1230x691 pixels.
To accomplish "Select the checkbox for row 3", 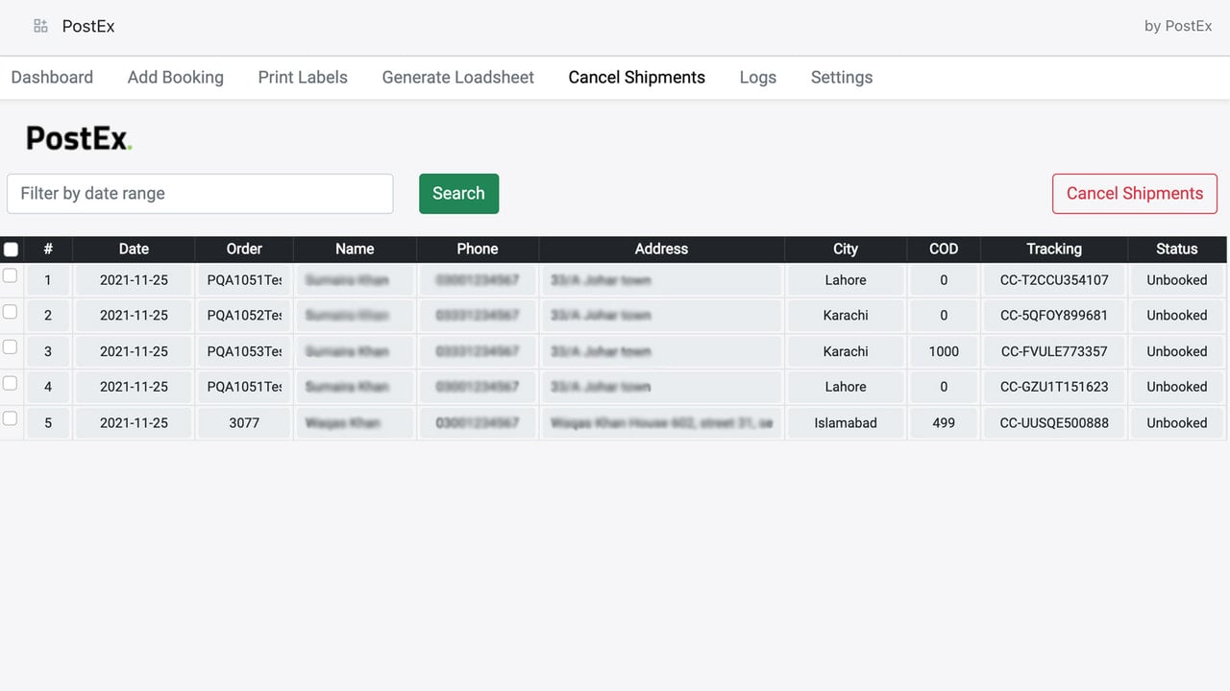I will 11,346.
